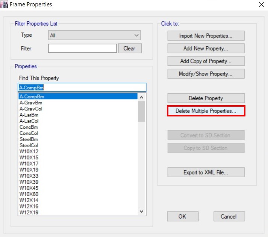Select A-GravBm in the properties list
Image resolution: width=268 pixels, height=237 pixels.
tap(78, 103)
